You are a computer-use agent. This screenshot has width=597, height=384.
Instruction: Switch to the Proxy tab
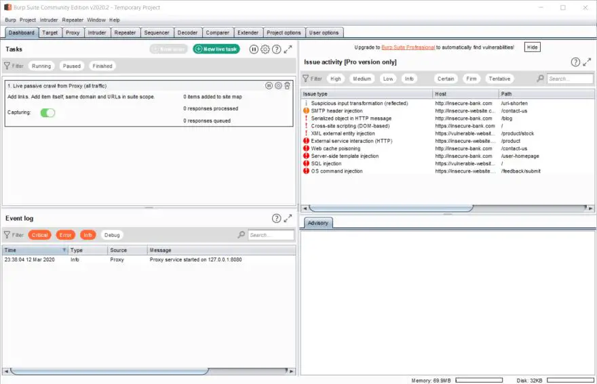tap(73, 33)
